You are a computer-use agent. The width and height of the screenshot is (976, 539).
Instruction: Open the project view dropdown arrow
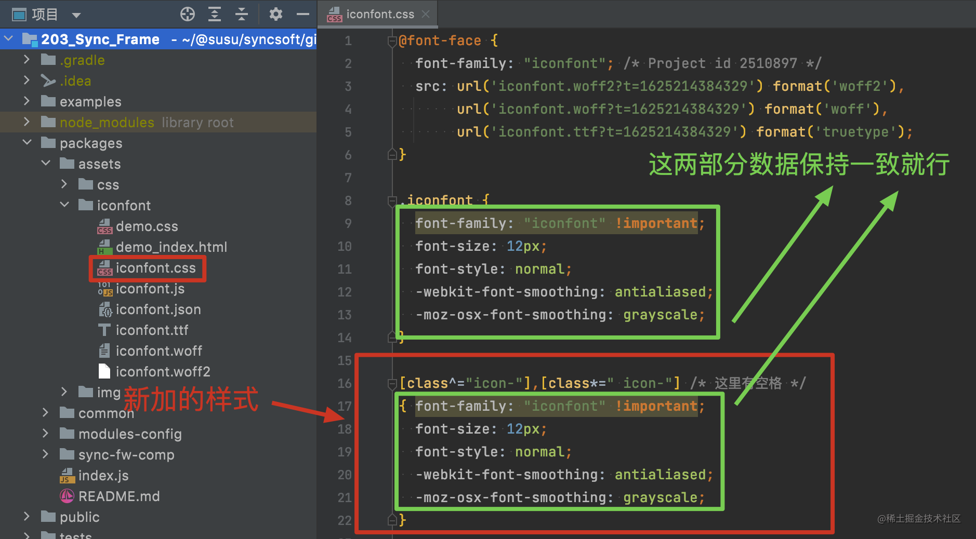[x=76, y=15]
